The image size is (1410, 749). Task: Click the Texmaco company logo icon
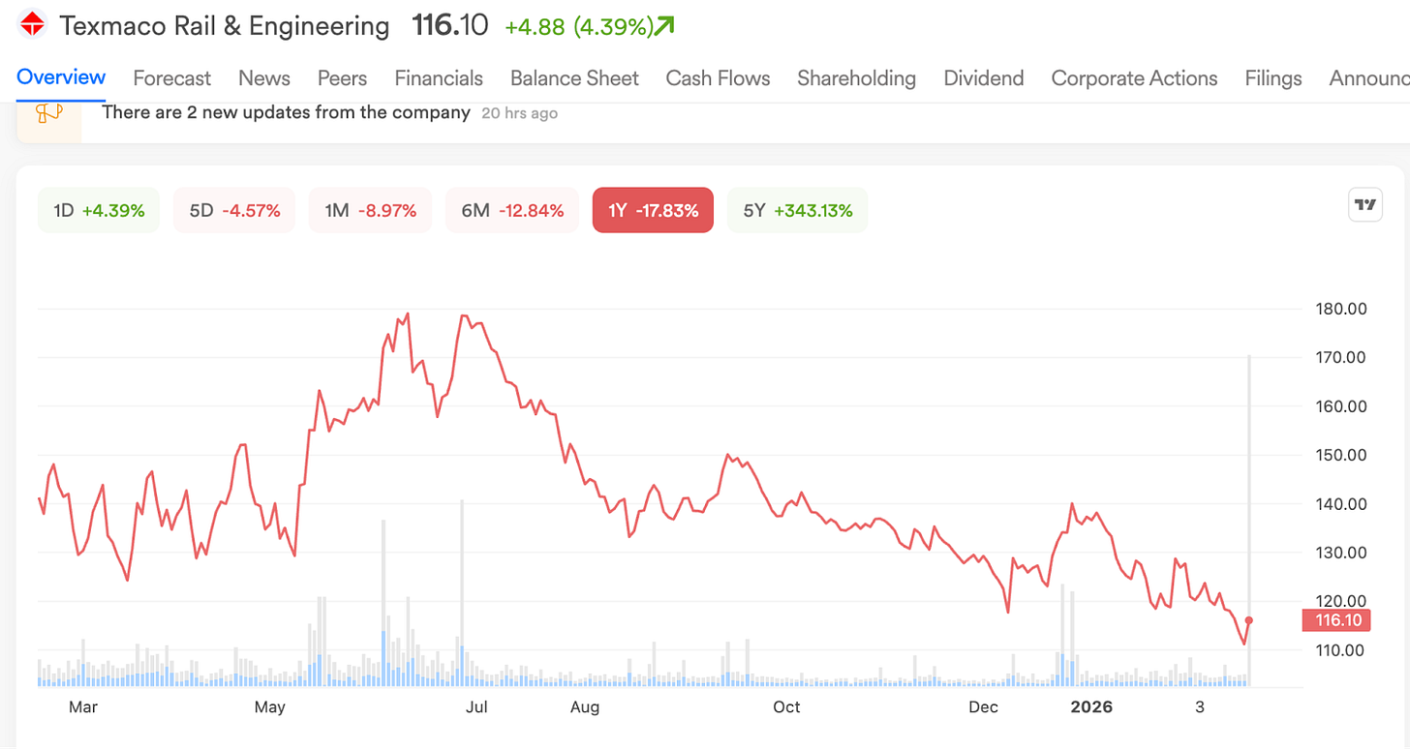[33, 26]
